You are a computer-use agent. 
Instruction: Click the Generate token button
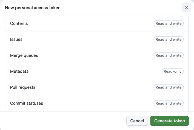[169, 121]
